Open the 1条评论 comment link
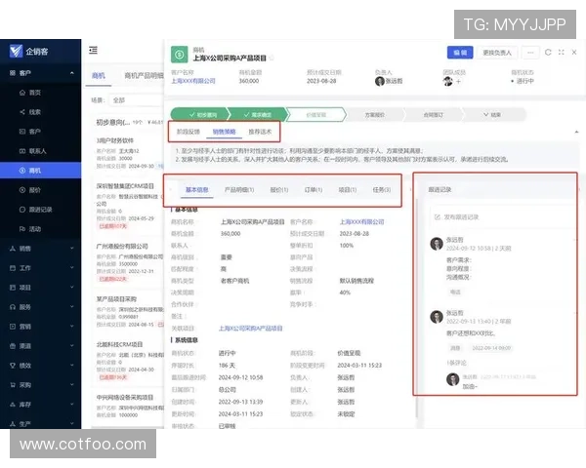Screen dimensions: 586x468 [x=456, y=363]
